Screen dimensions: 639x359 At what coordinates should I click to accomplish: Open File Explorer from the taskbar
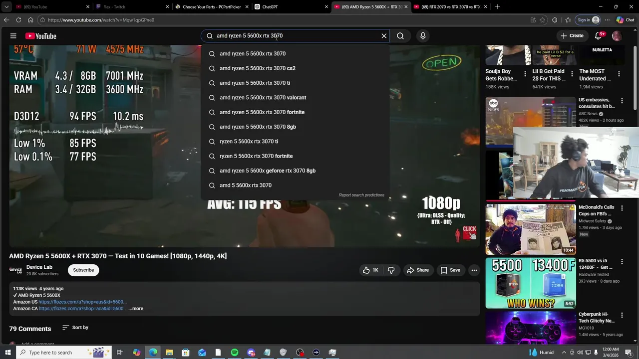pyautogui.click(x=169, y=353)
